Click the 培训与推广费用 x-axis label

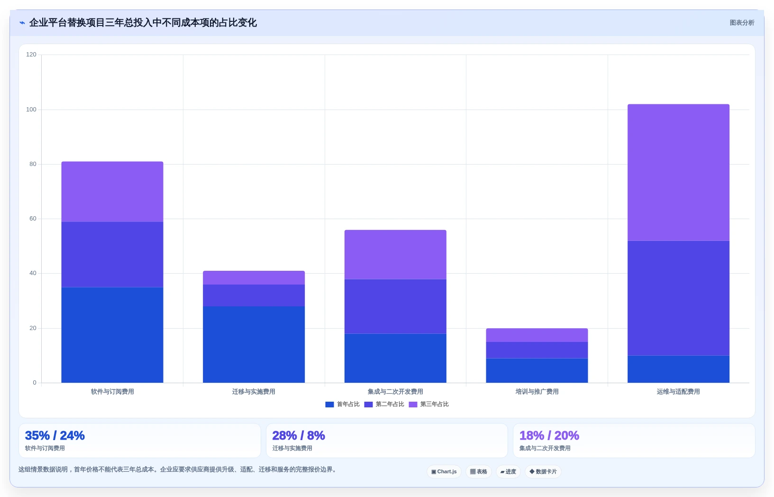[x=537, y=392]
